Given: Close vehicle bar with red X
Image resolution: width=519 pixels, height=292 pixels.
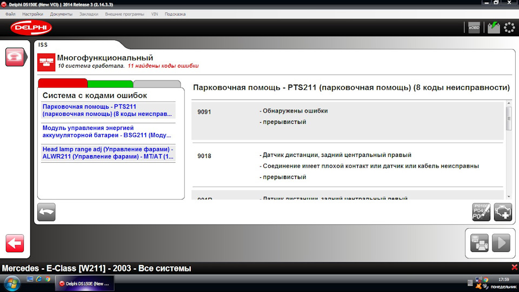Looking at the screenshot, I should click(x=514, y=267).
